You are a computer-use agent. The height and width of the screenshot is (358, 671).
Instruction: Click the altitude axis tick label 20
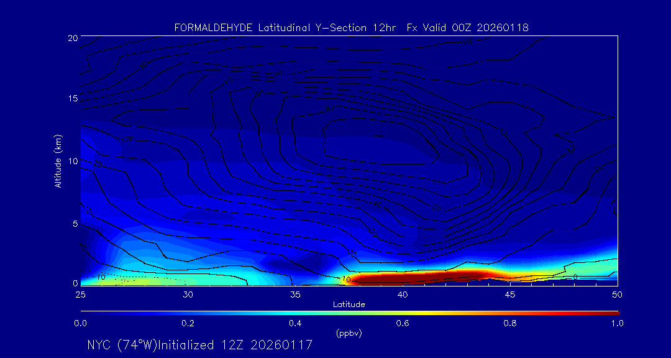point(72,37)
